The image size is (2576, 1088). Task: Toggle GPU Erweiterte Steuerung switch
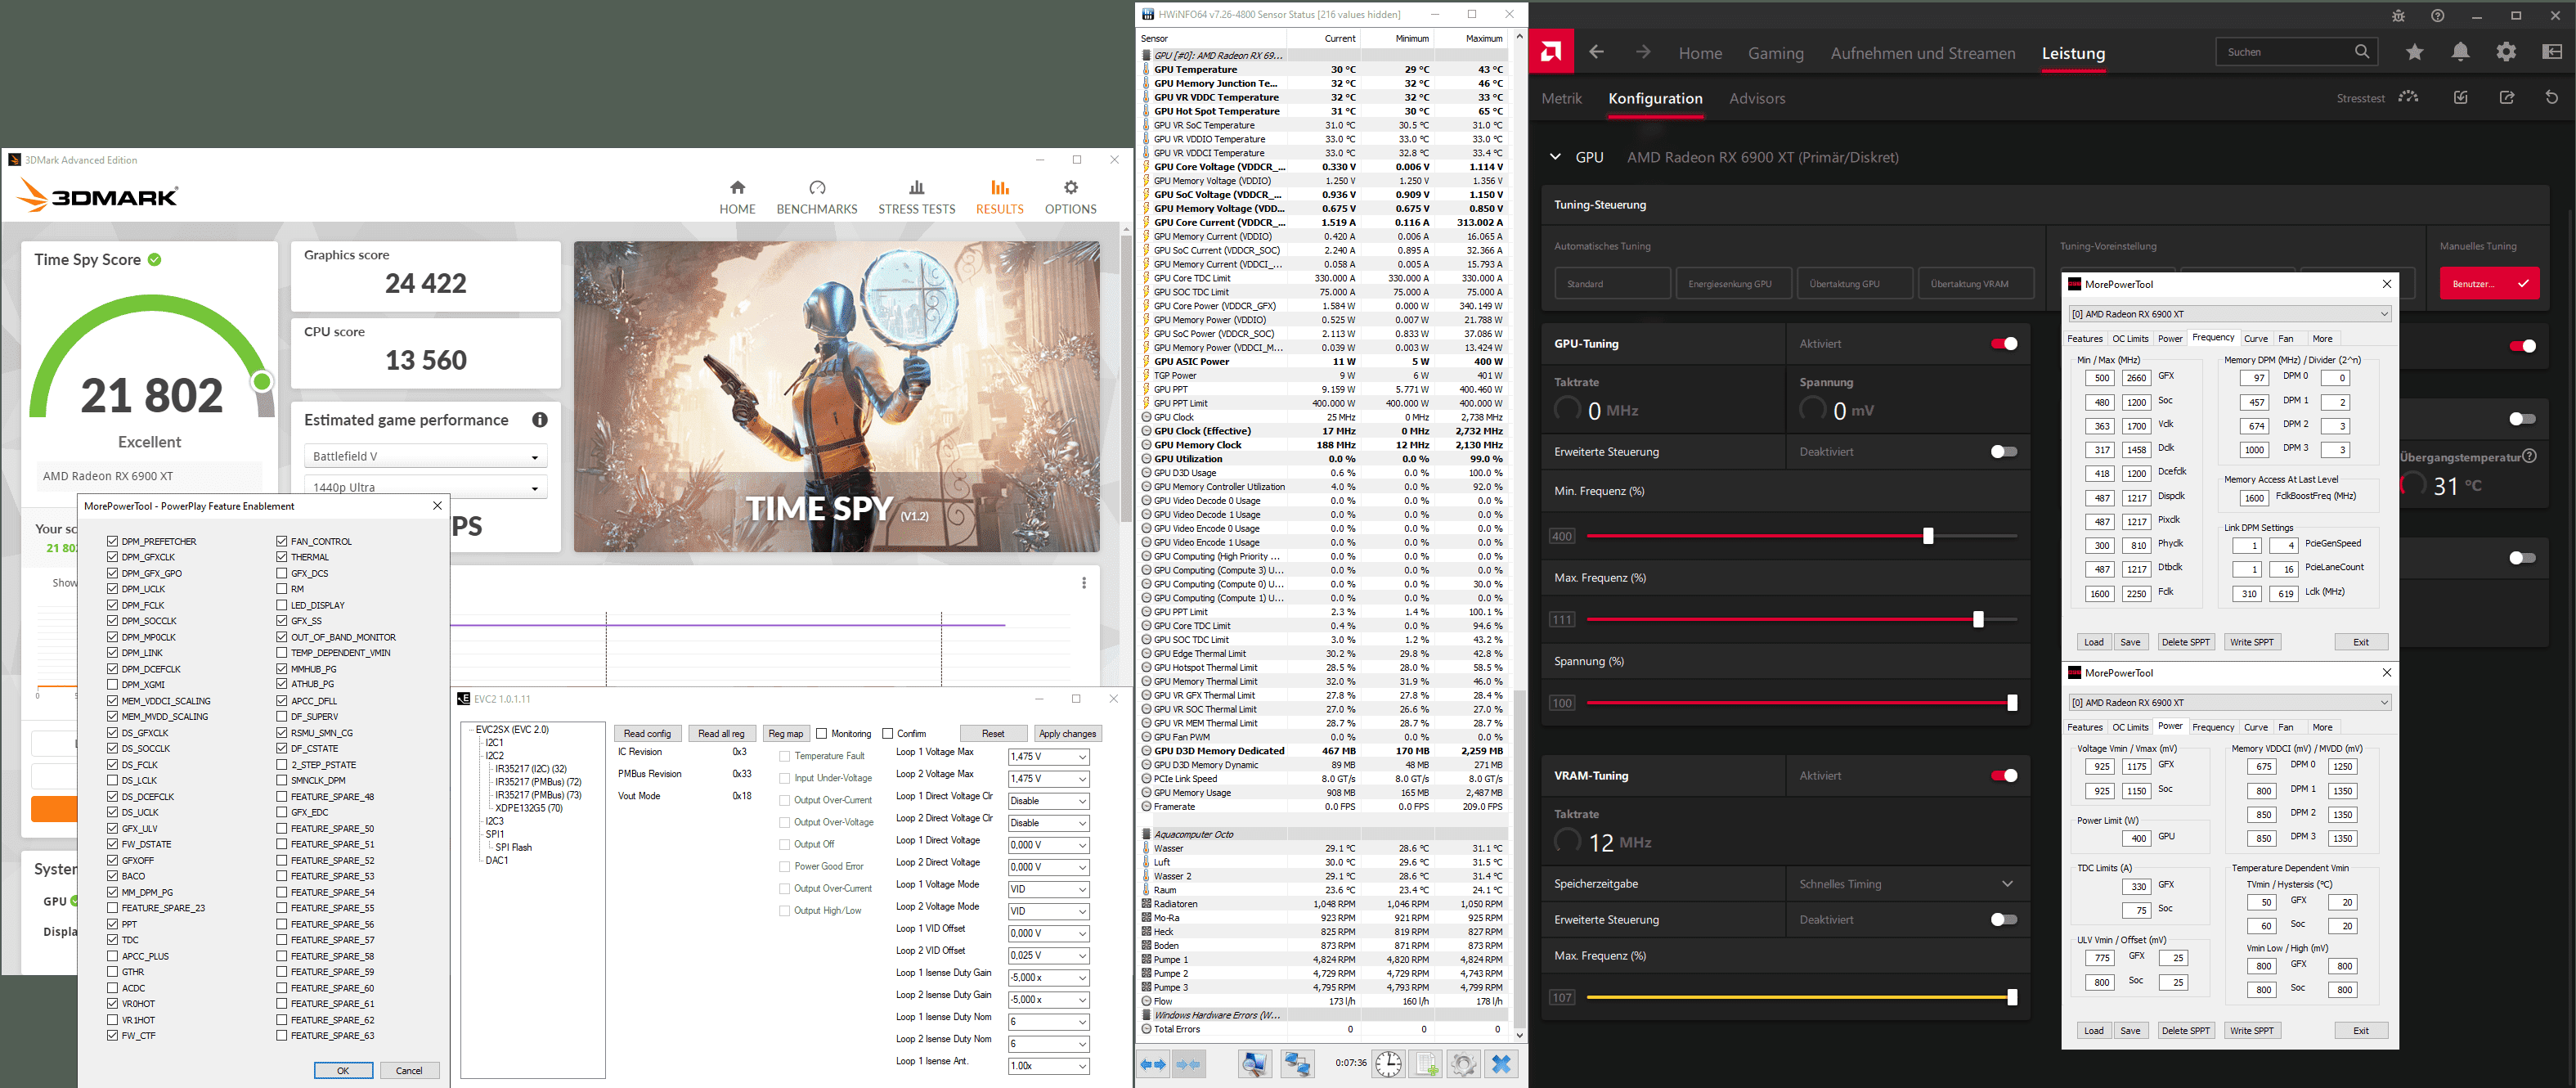click(2003, 452)
